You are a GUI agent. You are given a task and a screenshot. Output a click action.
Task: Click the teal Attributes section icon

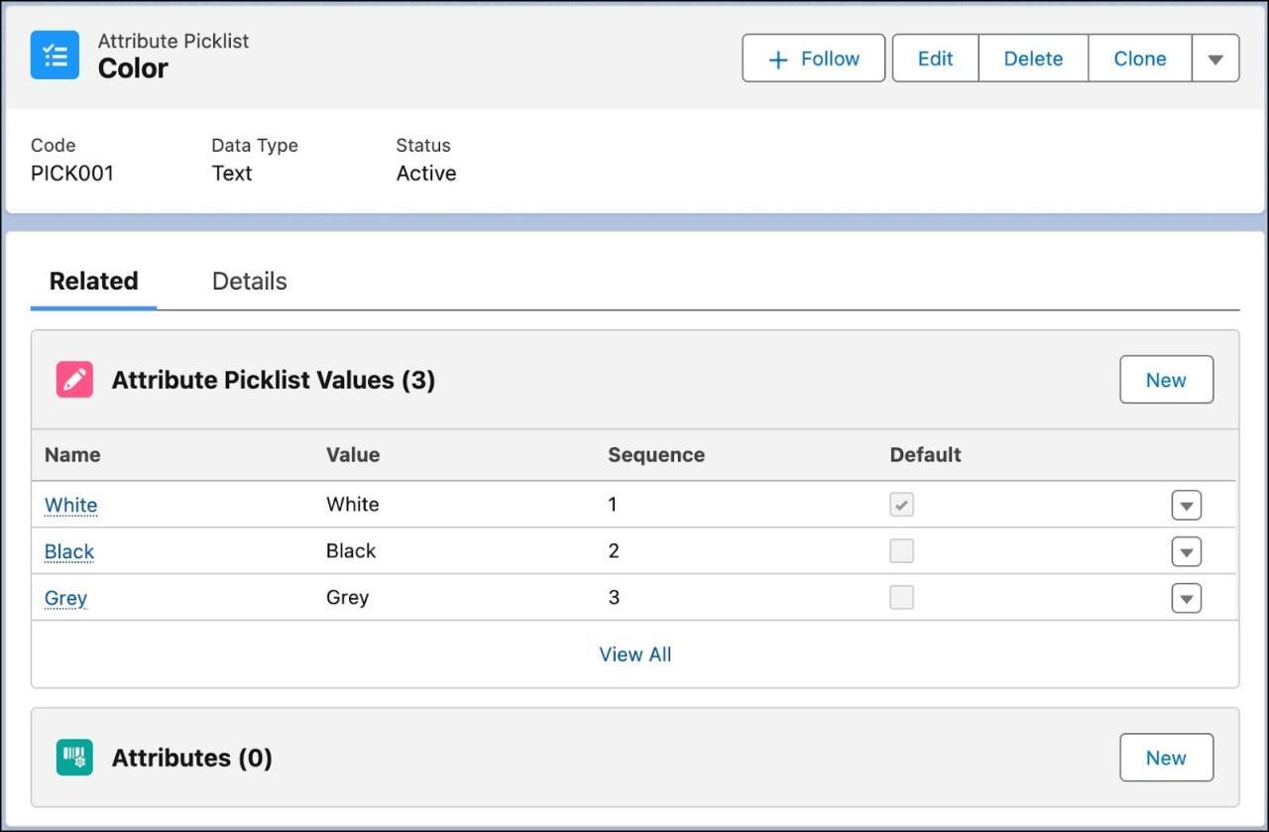pos(74,758)
